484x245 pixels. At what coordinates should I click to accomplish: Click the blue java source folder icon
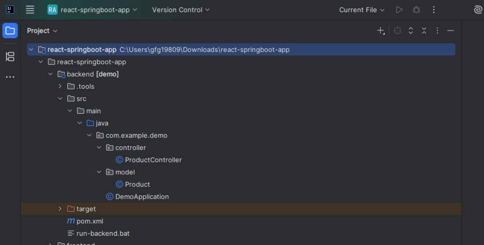click(90, 123)
